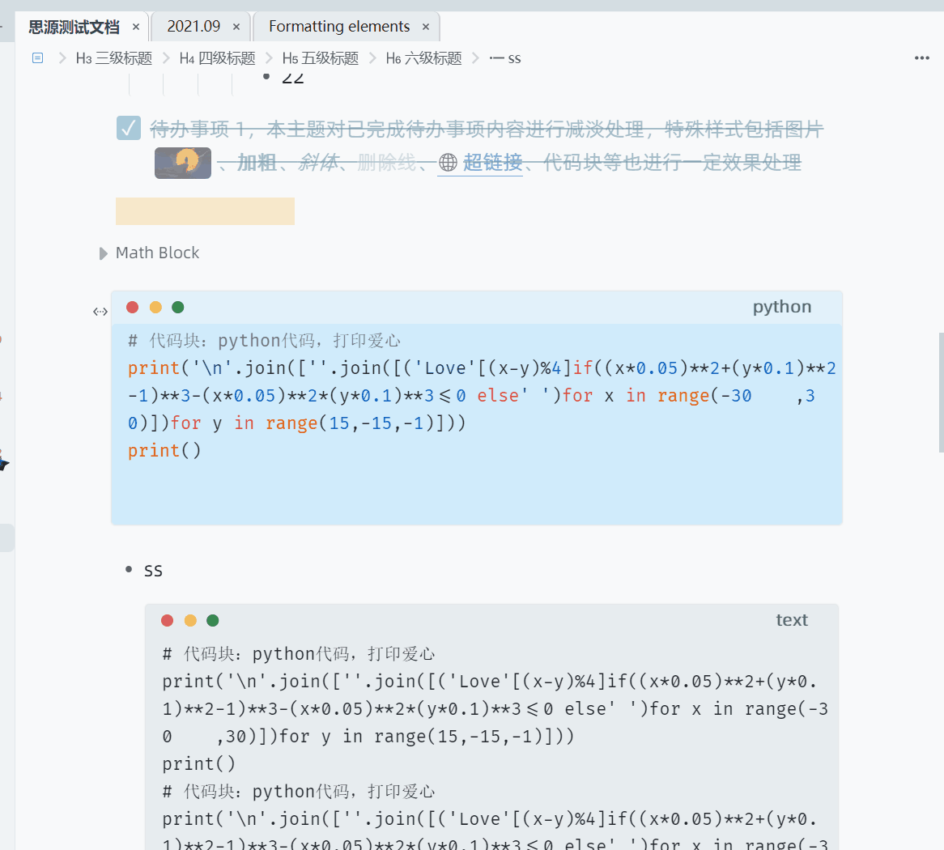Click the red dot on the python code block
Screen dimensions: 944x850
[x=132, y=307]
